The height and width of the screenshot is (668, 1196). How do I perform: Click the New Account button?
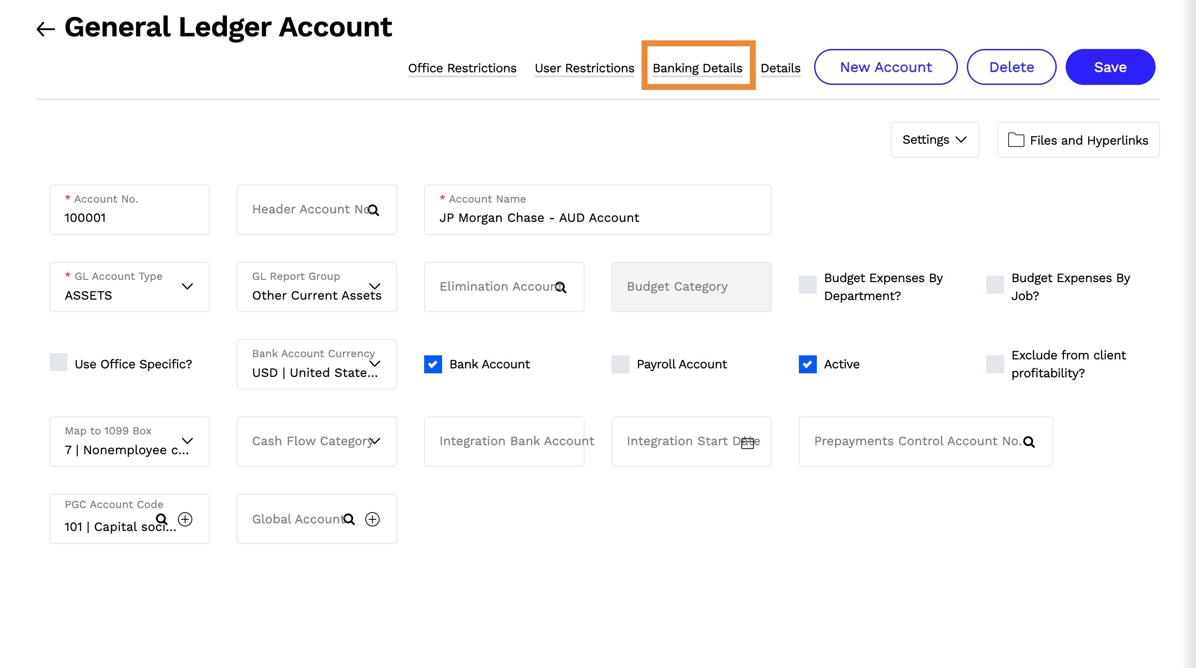click(886, 67)
